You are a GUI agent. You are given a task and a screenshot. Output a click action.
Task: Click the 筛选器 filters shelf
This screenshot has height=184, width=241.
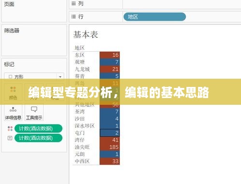coord(34,40)
